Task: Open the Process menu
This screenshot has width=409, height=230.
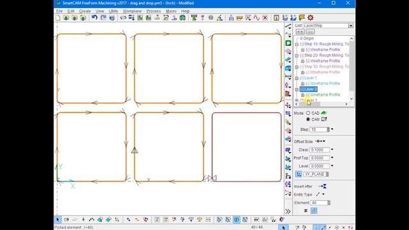Action: tap(153, 11)
